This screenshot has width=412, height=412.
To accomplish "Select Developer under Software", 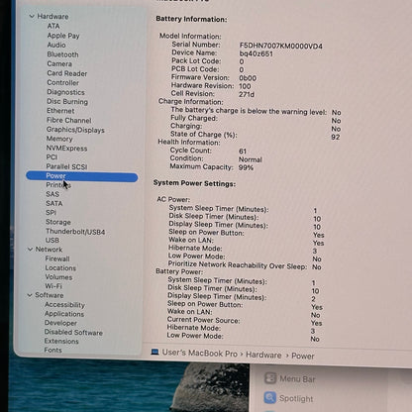I will pyautogui.click(x=60, y=323).
